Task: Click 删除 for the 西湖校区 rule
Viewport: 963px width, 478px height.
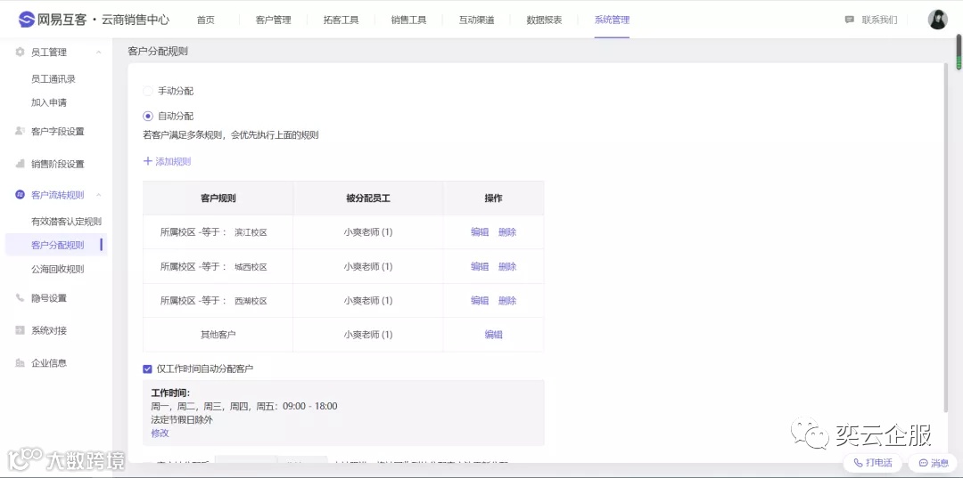Action: point(507,301)
